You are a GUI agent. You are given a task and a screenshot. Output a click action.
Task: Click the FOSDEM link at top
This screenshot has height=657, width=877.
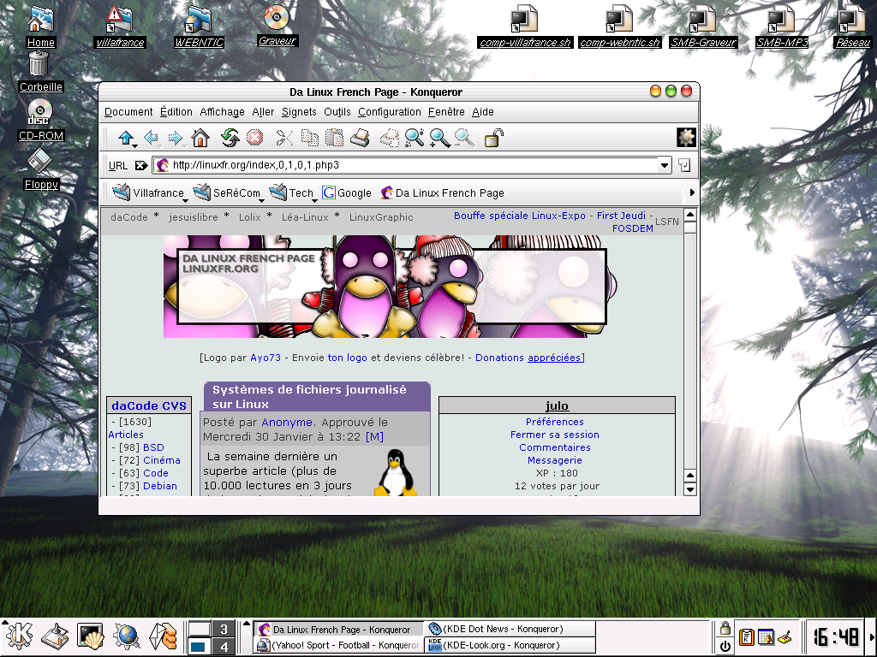tap(633, 228)
